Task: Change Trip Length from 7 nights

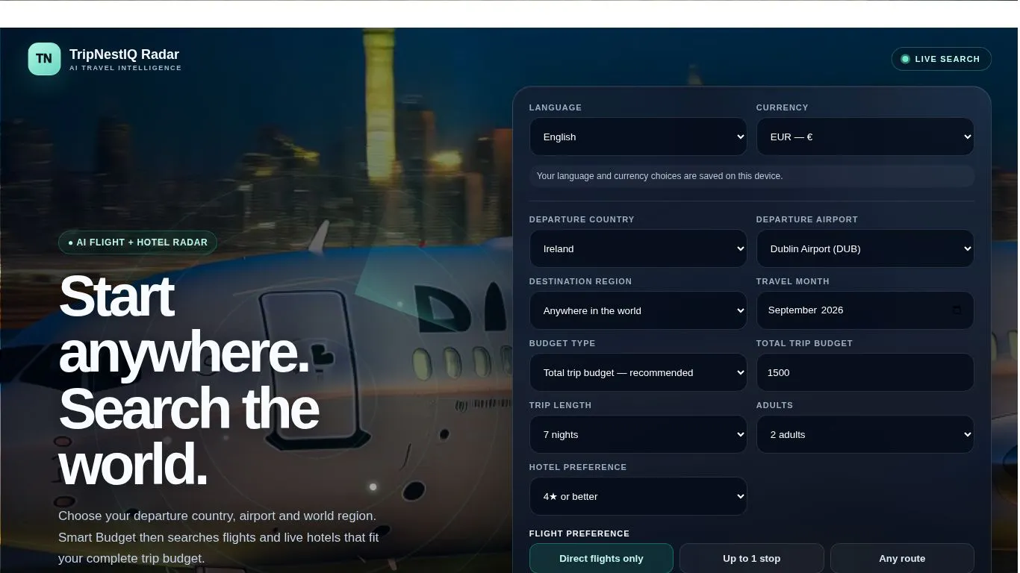Action: point(638,434)
